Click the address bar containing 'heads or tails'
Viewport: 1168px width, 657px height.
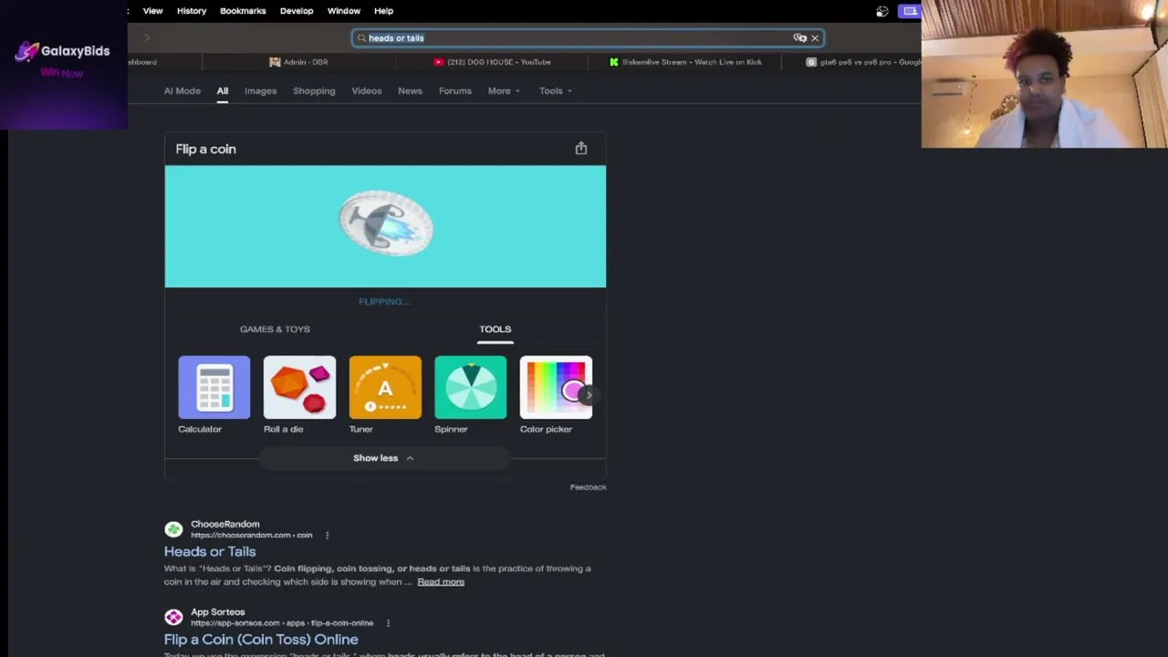point(589,38)
